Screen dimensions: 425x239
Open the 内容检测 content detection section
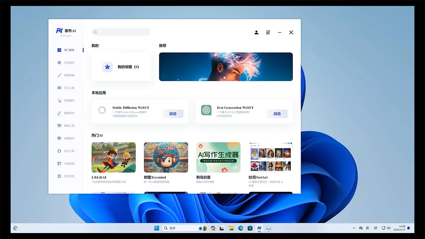coord(66,164)
